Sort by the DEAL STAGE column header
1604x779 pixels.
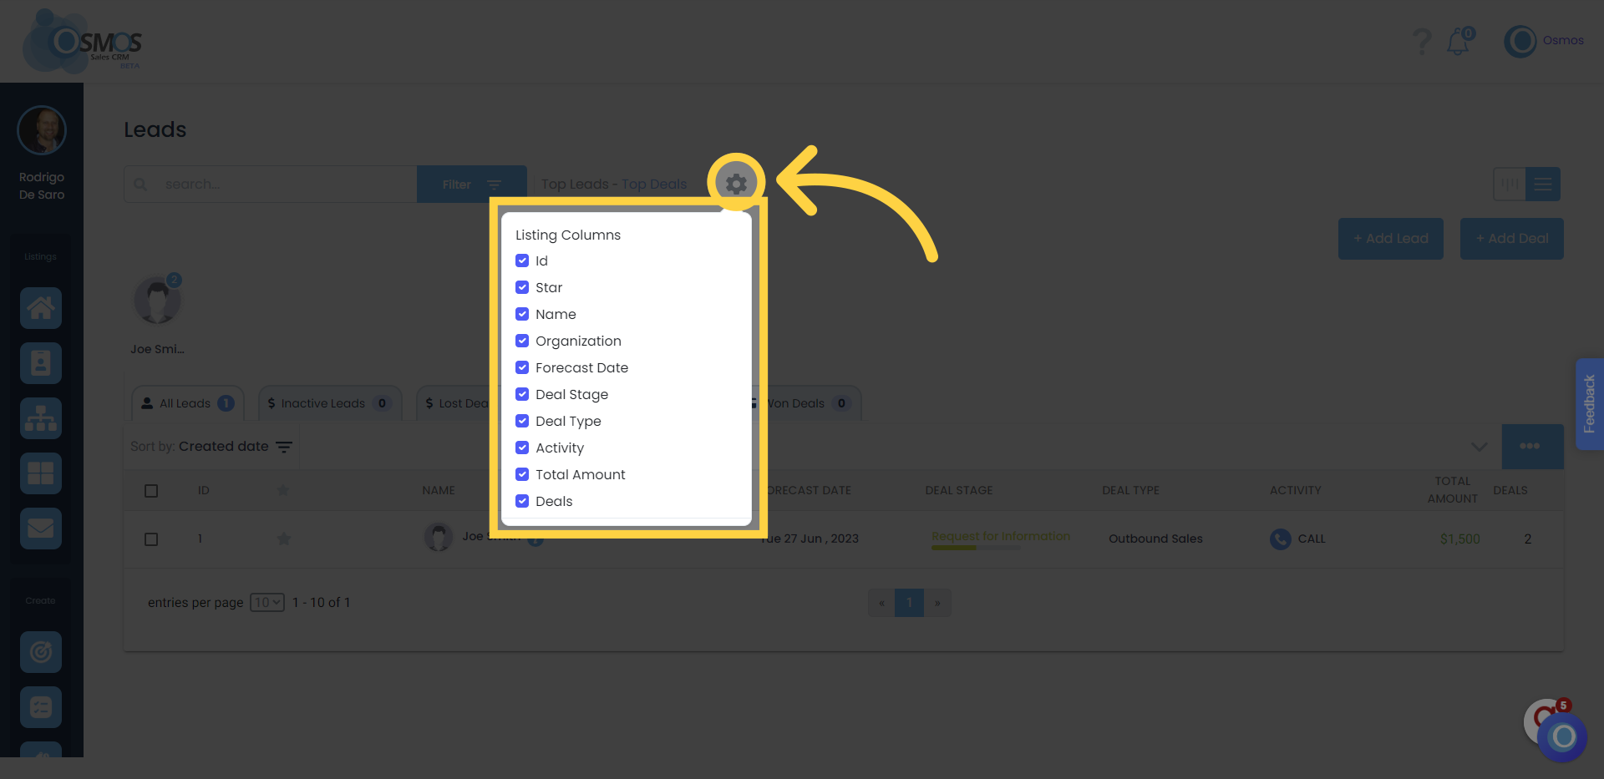coord(959,490)
